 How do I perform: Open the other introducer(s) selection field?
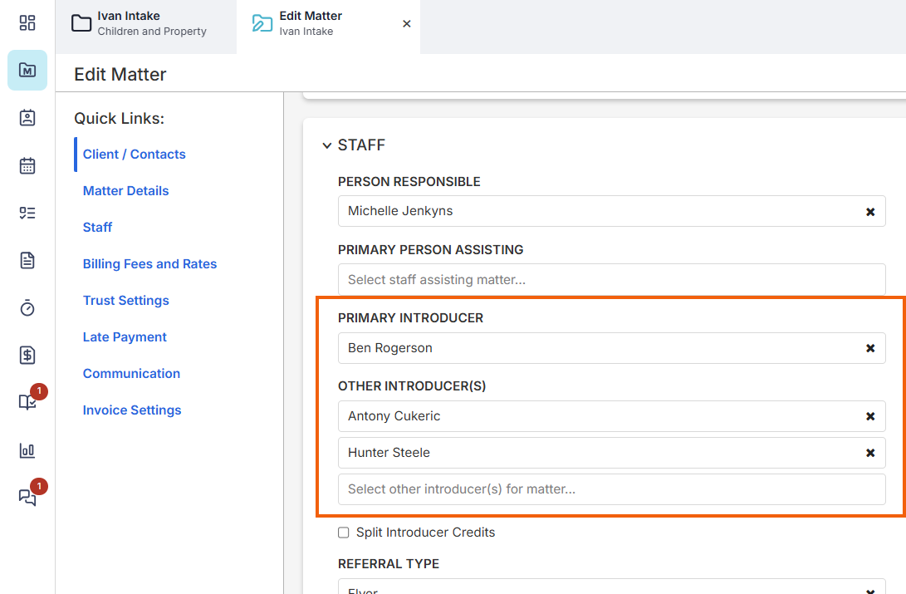point(611,489)
